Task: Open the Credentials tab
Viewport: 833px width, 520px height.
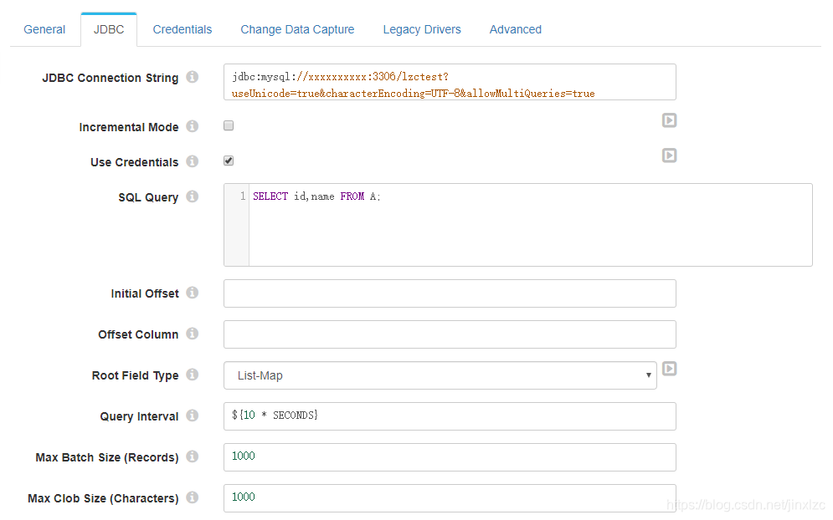Action: [x=183, y=28]
